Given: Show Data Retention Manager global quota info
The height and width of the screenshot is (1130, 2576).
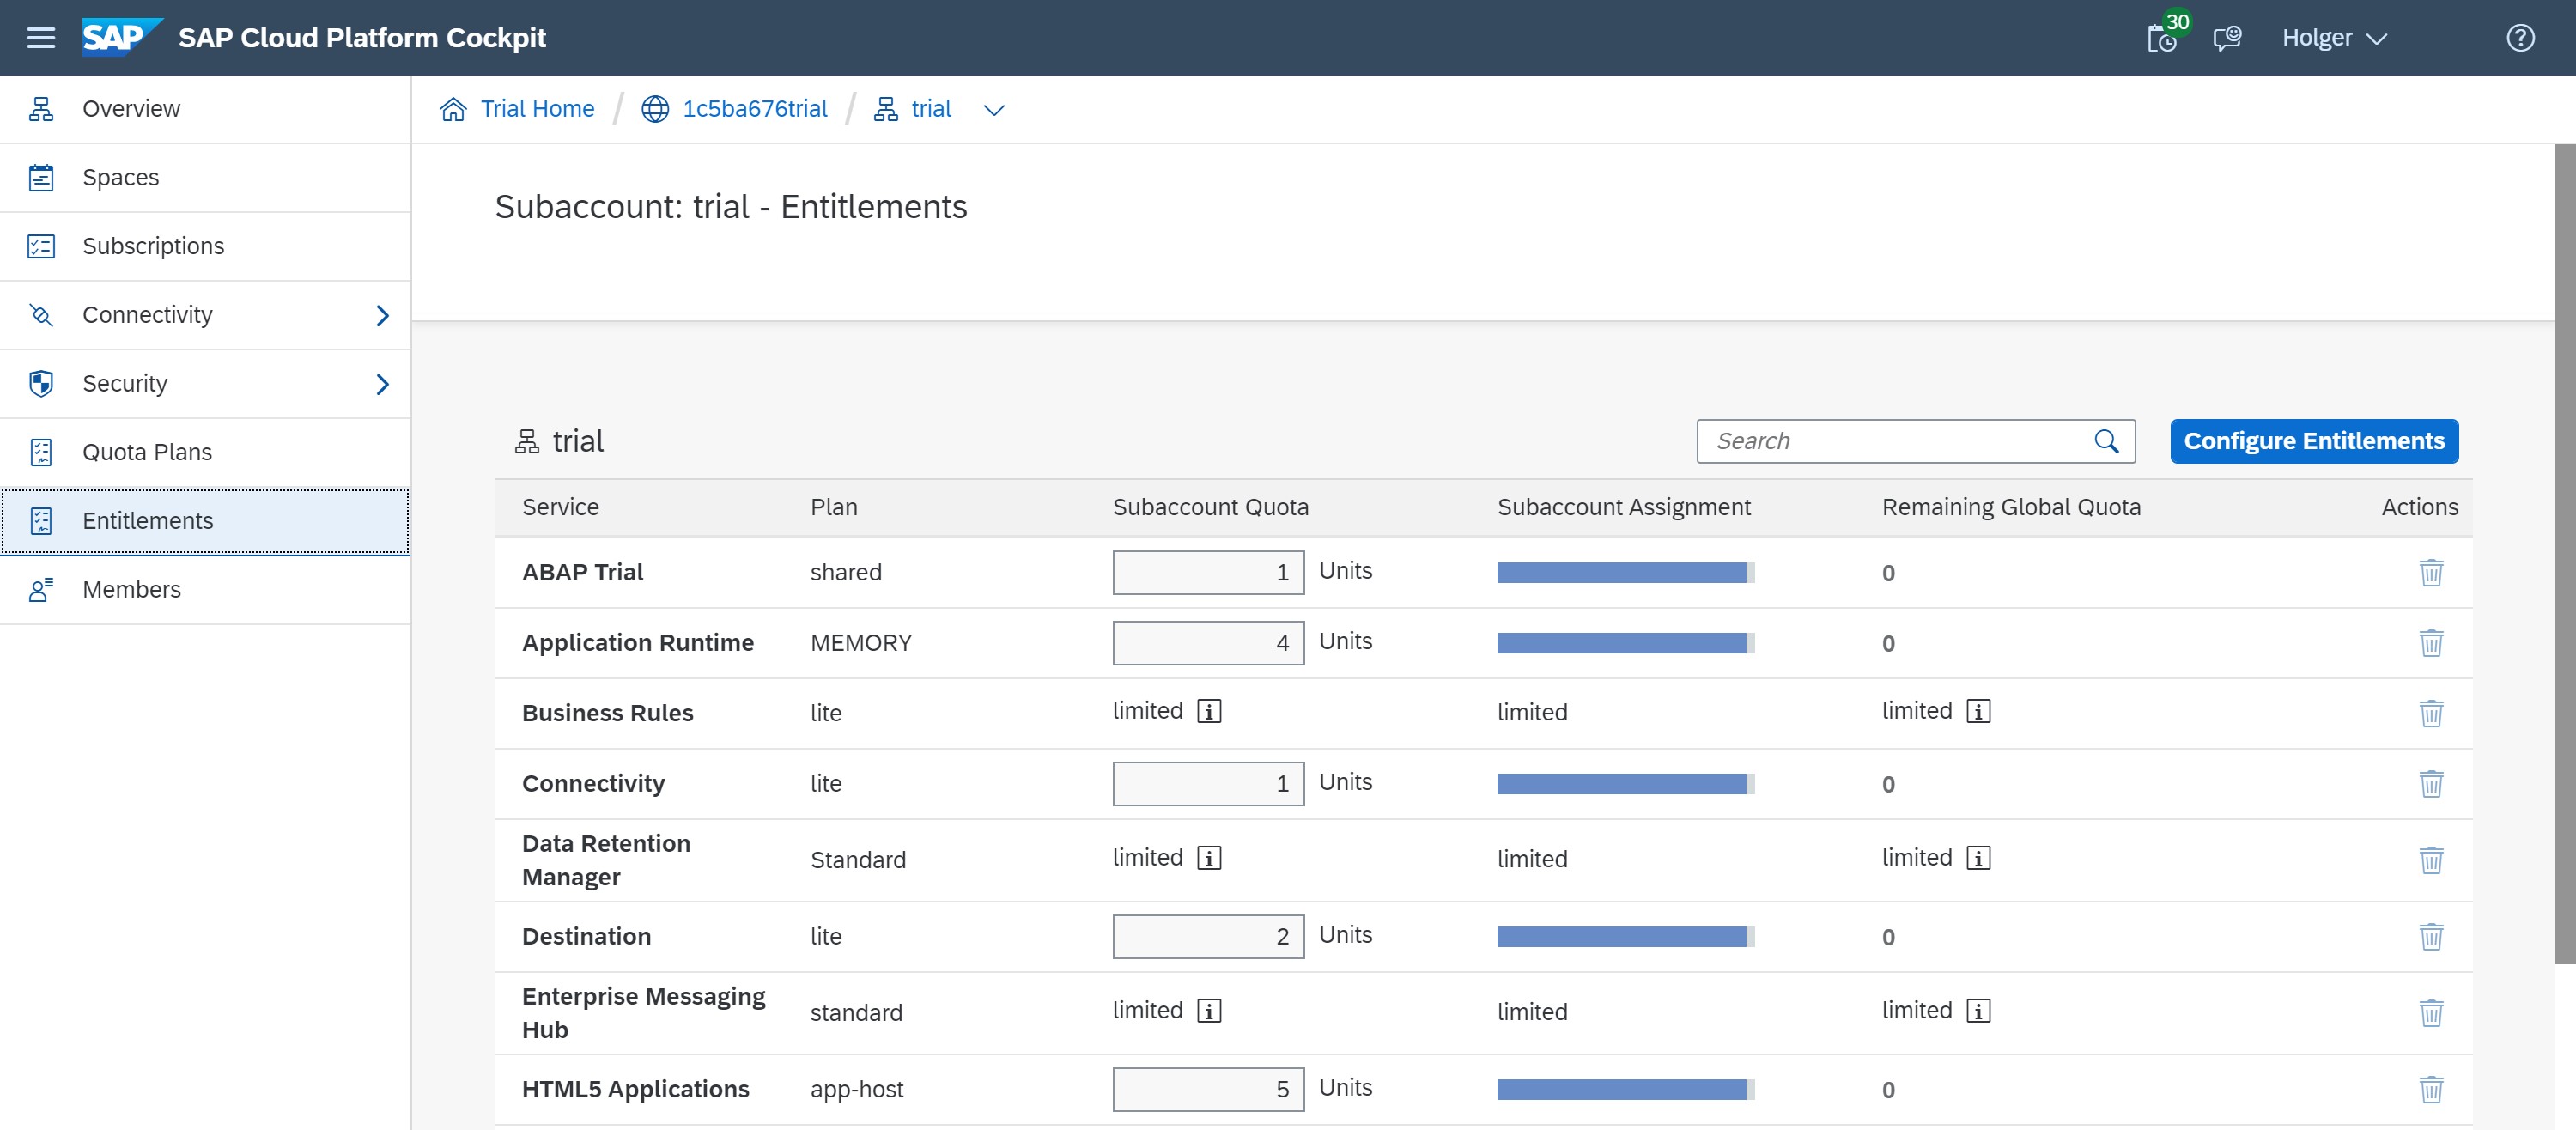Looking at the screenshot, I should click(x=1978, y=859).
